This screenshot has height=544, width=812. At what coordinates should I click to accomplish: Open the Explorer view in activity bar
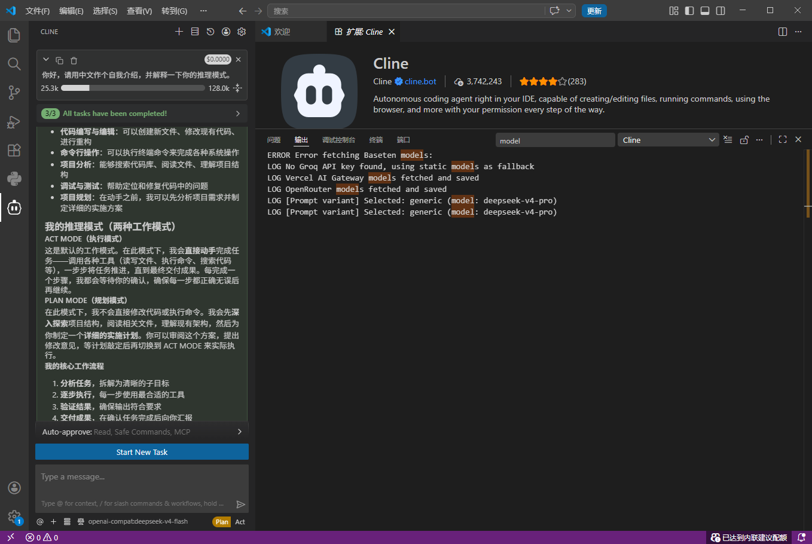[x=14, y=35]
